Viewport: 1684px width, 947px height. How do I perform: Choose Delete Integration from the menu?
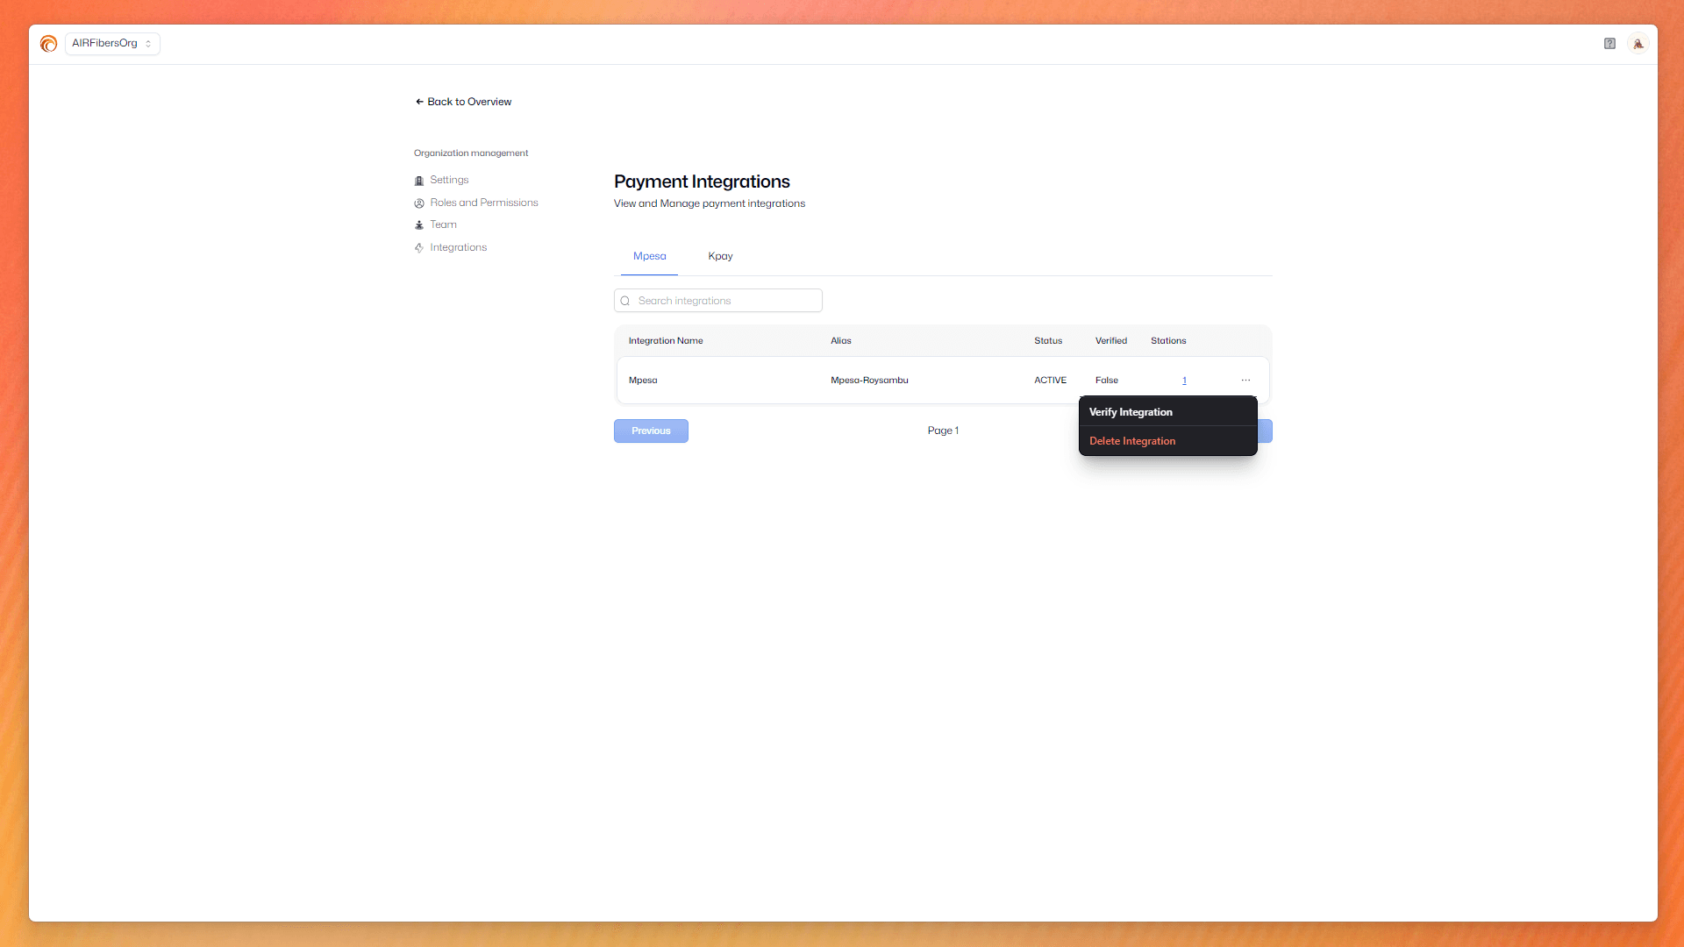(x=1132, y=441)
